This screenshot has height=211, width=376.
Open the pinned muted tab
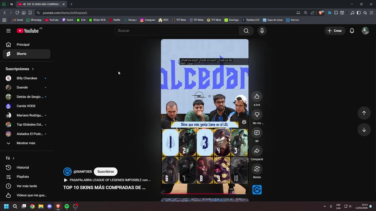[11, 4]
